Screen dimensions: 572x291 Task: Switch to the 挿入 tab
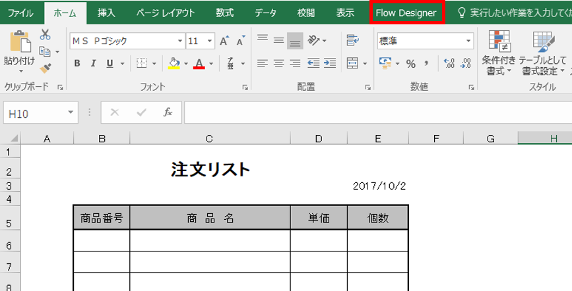(x=106, y=13)
